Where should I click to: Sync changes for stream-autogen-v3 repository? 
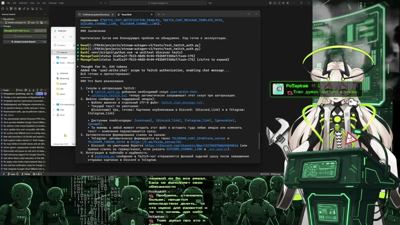coord(37,22)
